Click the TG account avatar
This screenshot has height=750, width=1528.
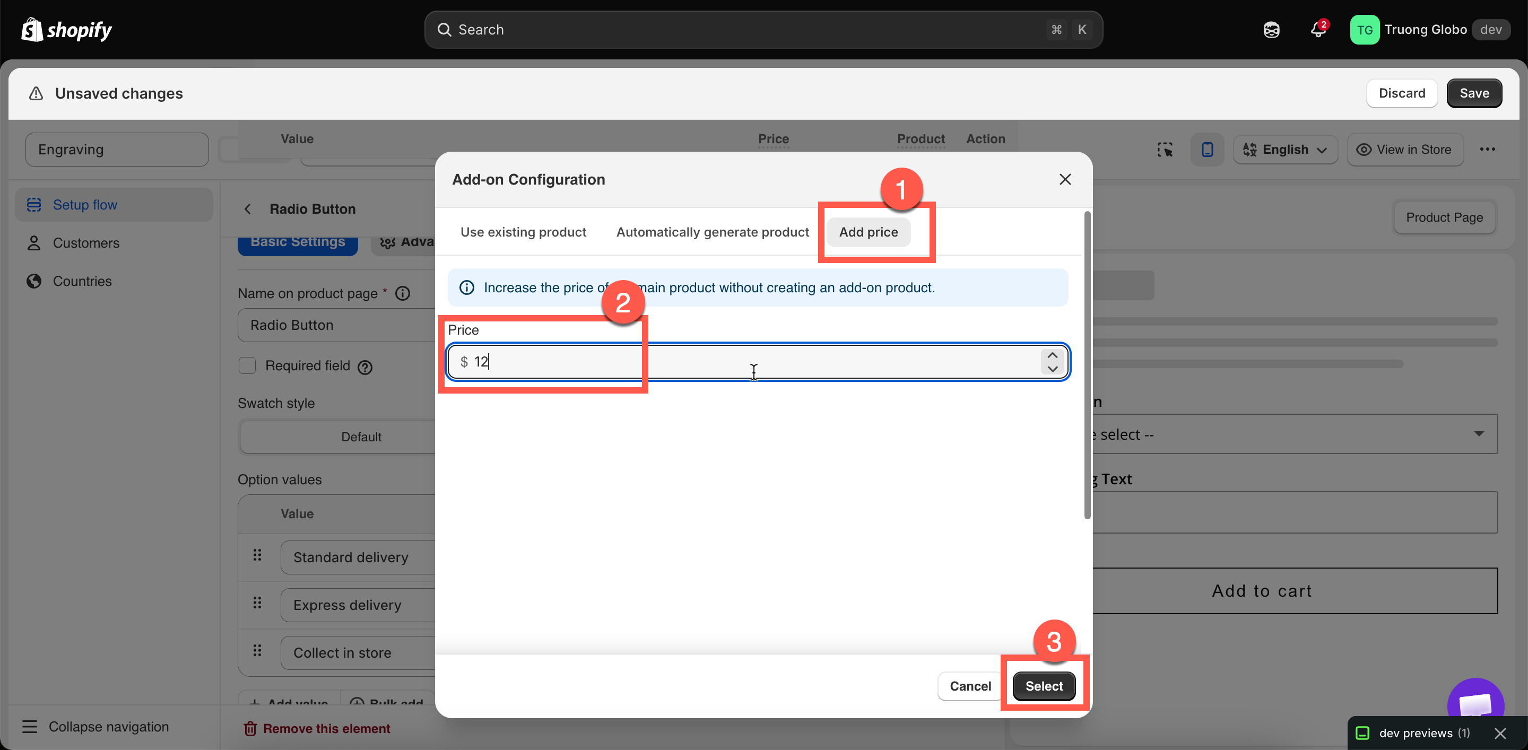[1364, 30]
